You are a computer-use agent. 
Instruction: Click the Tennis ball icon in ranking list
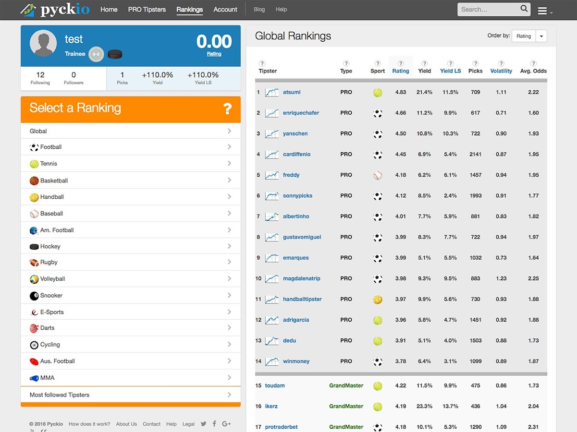(x=34, y=164)
